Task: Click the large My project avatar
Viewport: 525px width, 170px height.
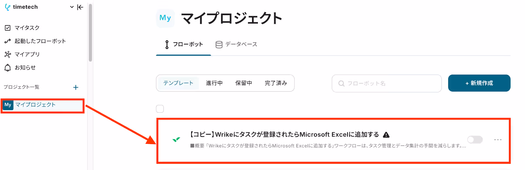Action: [x=165, y=18]
